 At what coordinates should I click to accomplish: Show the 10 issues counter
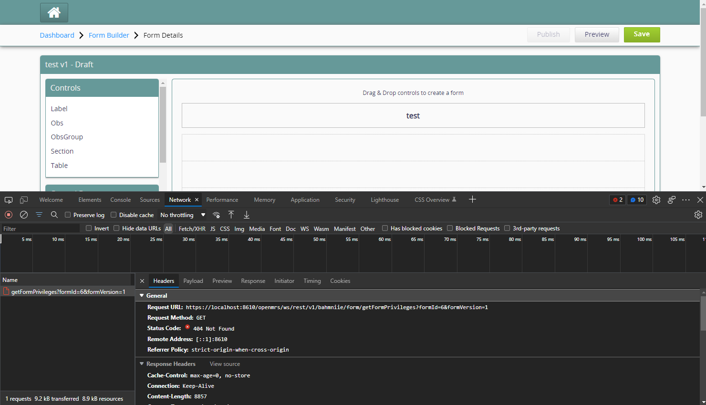tap(637, 200)
